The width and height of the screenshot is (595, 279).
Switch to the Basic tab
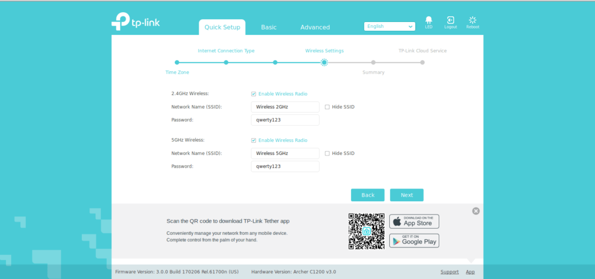(x=268, y=27)
